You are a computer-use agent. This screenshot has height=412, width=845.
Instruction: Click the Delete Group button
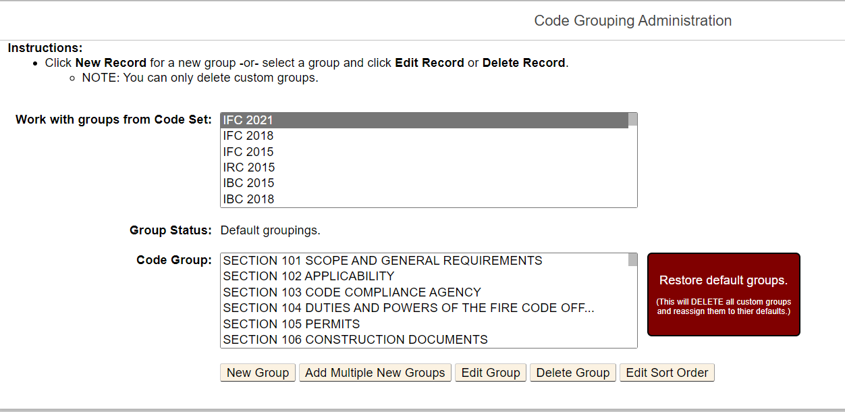point(573,373)
